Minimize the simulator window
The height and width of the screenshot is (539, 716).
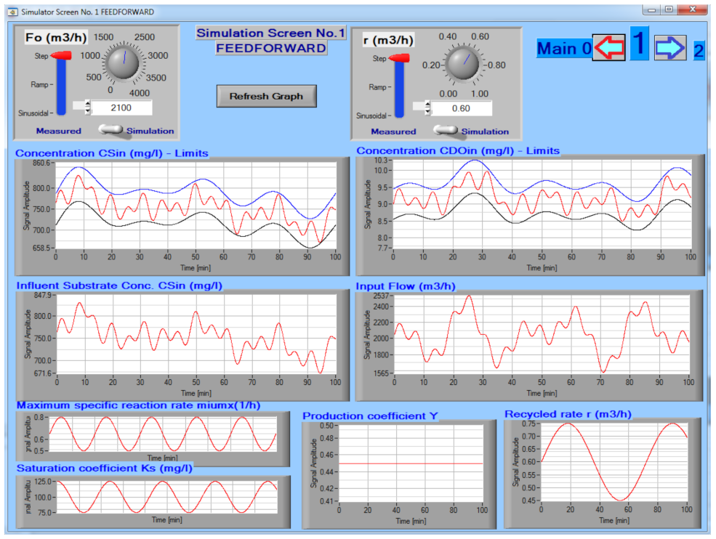click(651, 10)
